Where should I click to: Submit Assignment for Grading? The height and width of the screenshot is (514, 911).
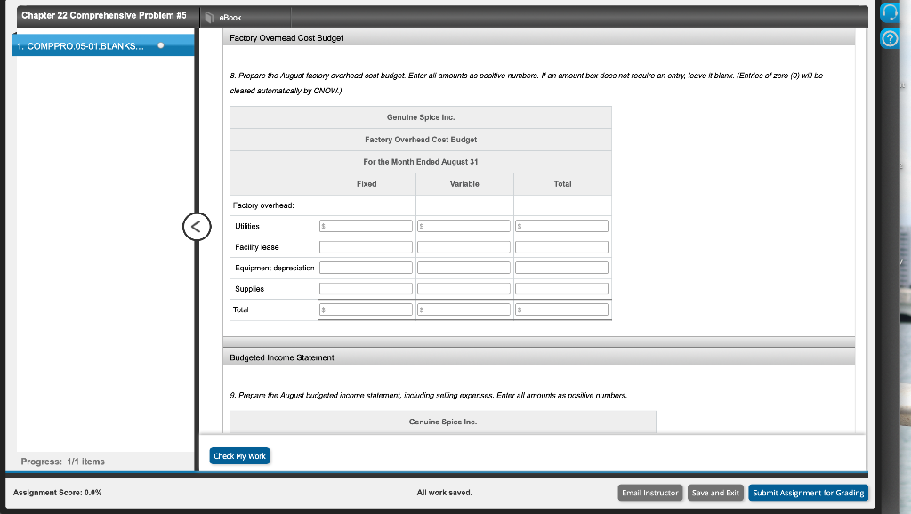click(x=808, y=493)
